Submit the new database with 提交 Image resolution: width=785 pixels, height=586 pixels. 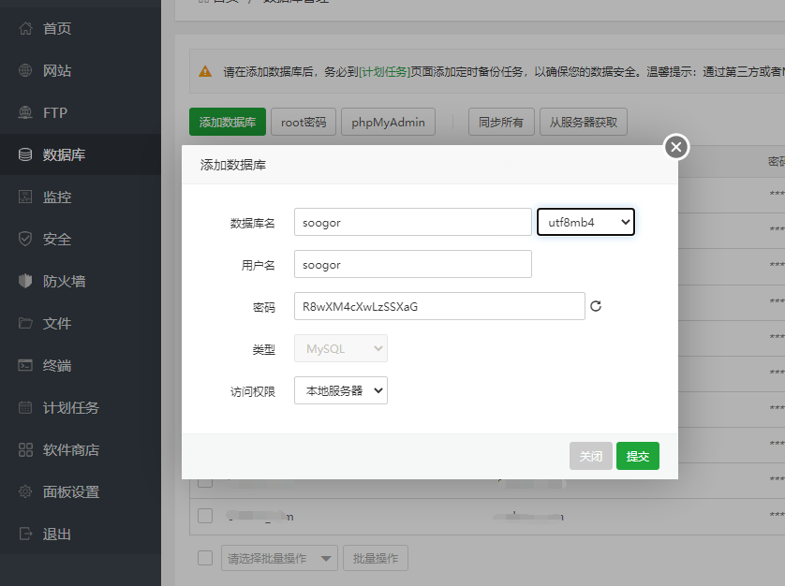coord(637,456)
